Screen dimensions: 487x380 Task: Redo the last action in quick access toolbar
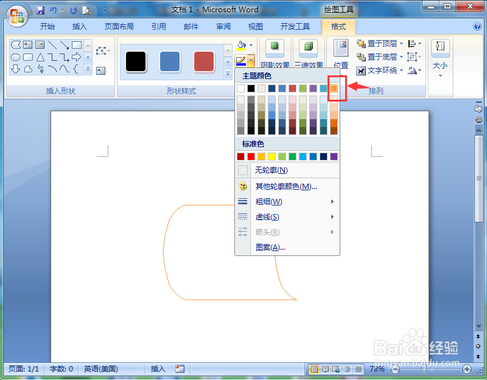click(x=73, y=10)
